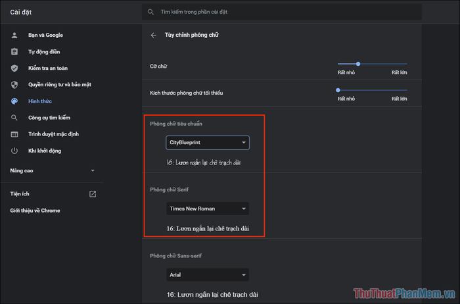Click the Phông chữ tiêu chuẩn label
Viewport: 460px width, 304px height.
tap(176, 124)
